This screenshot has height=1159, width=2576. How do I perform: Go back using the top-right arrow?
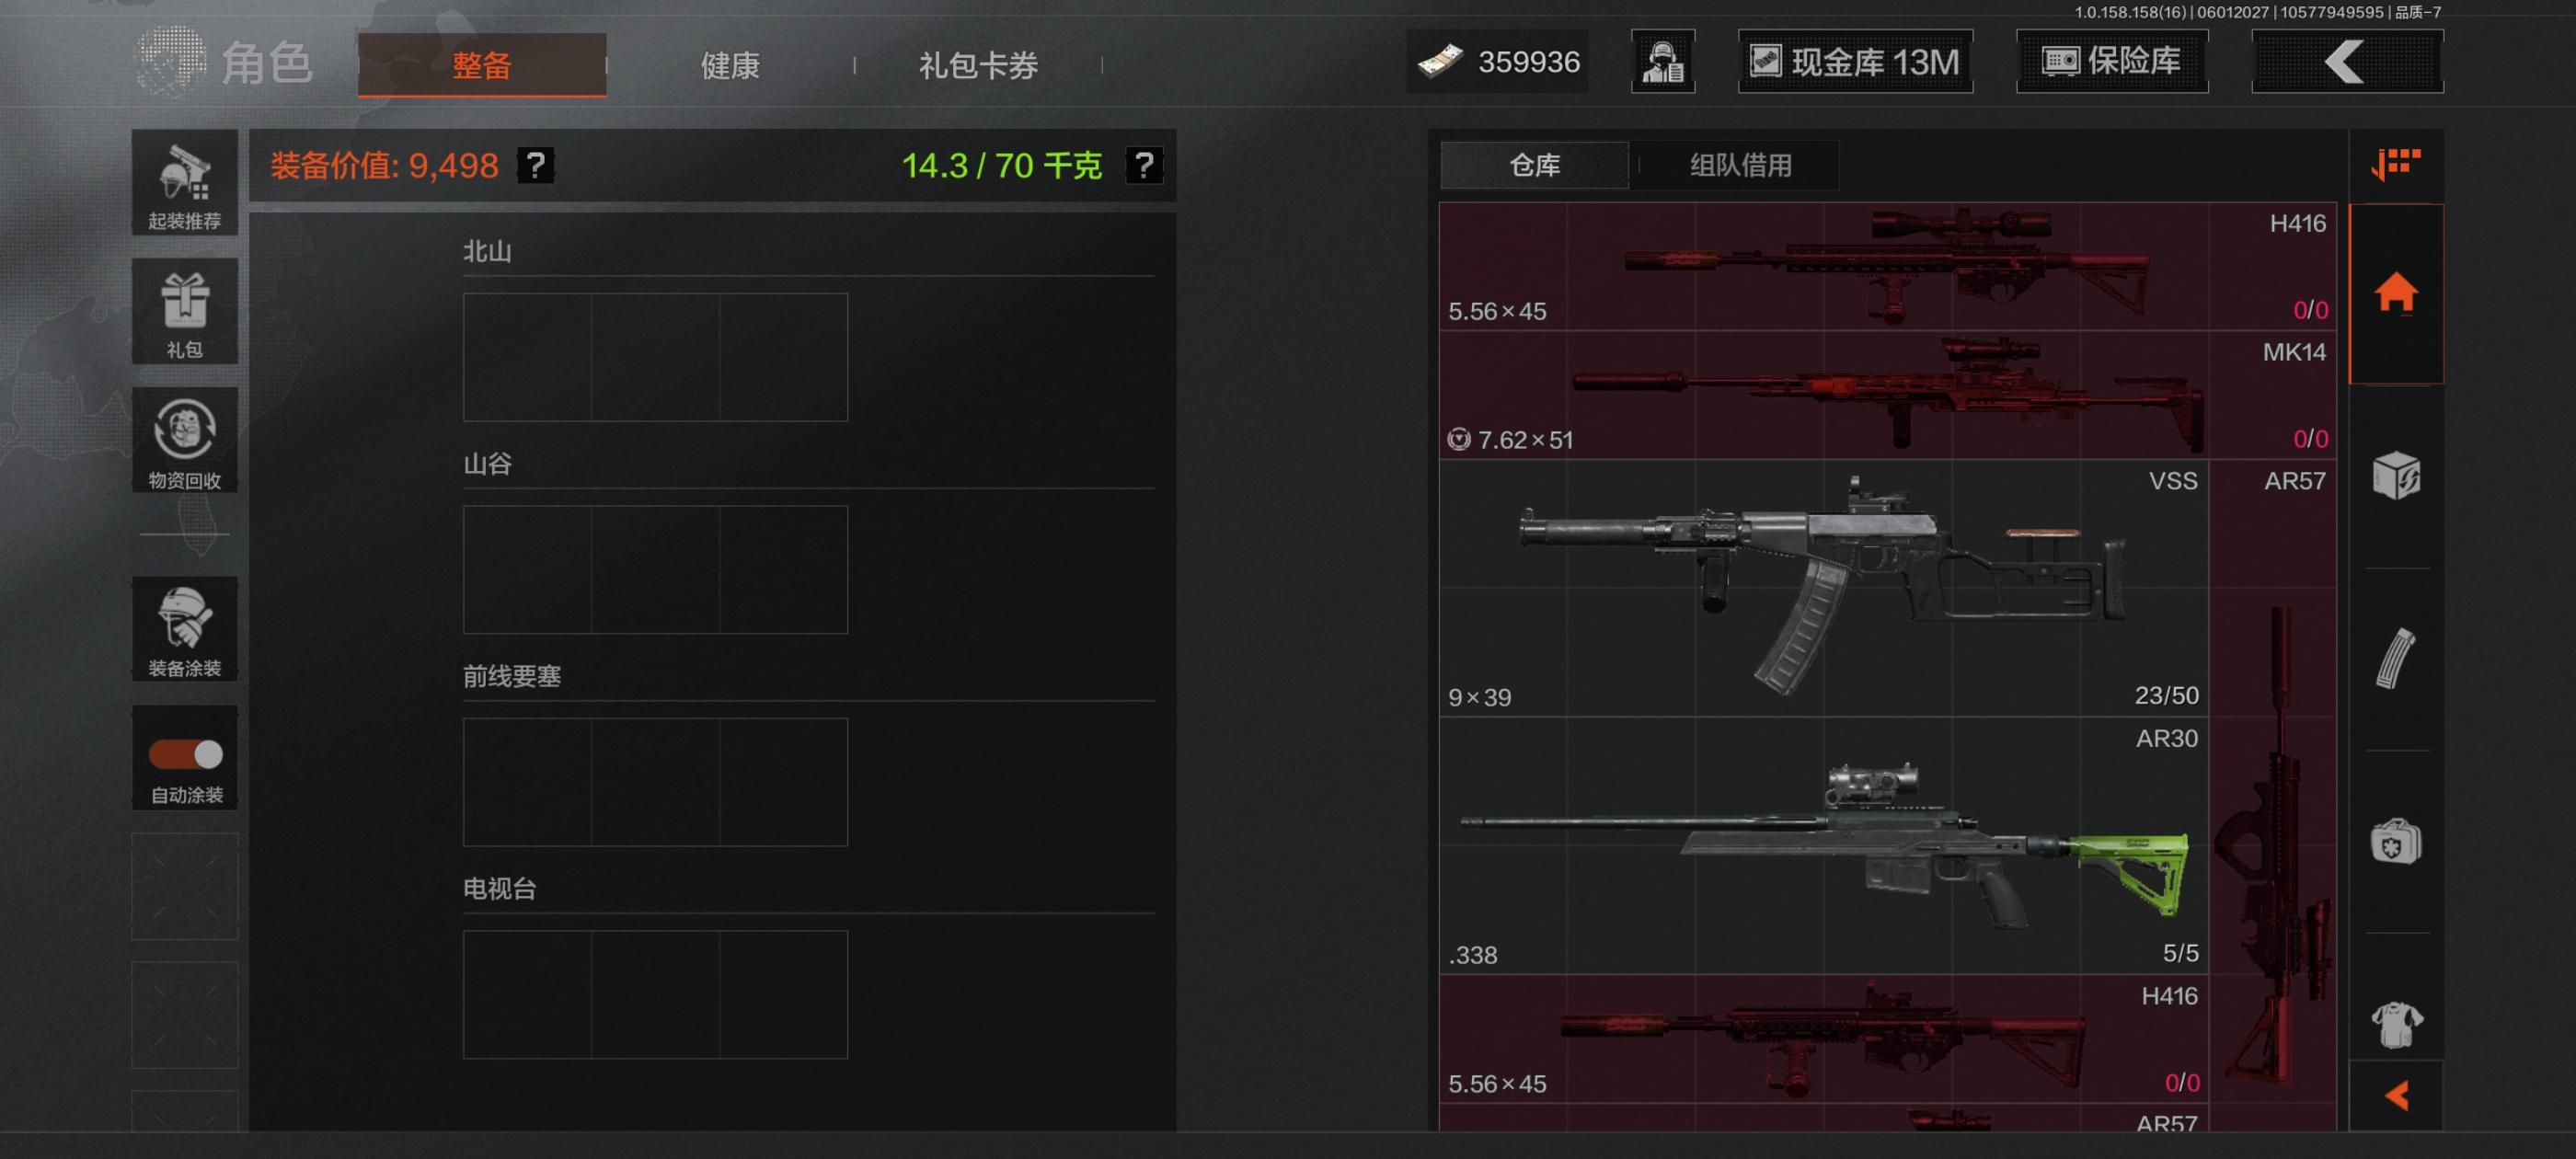tap(2347, 62)
